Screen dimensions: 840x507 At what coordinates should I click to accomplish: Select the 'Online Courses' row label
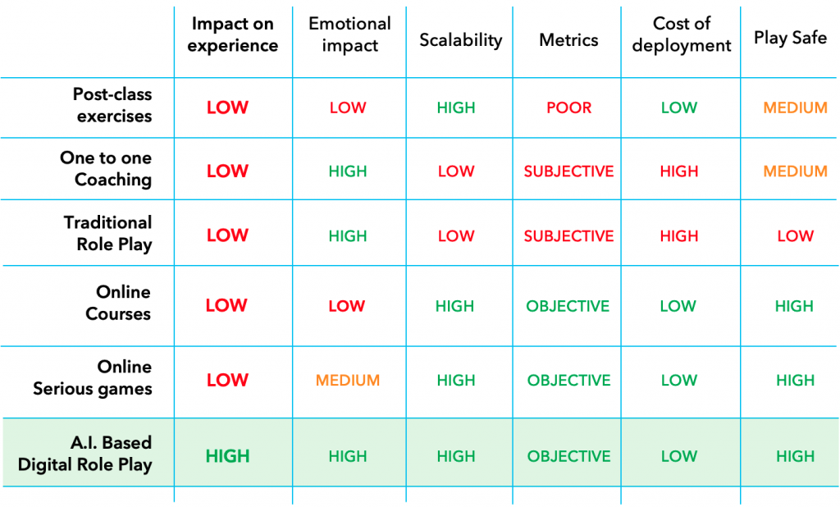click(x=118, y=303)
